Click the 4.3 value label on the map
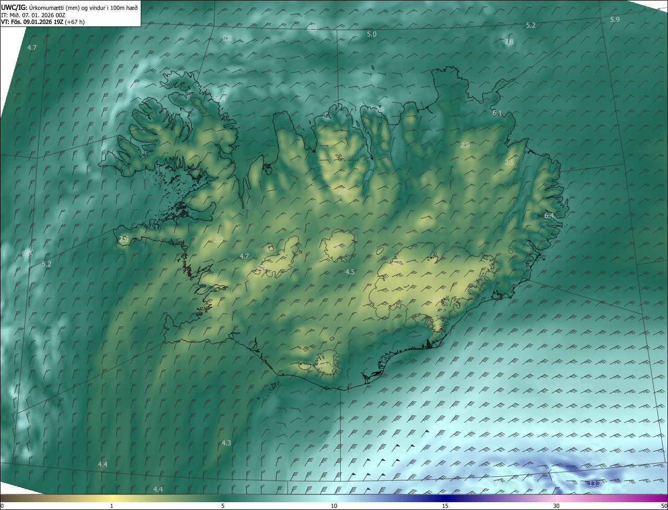 click(x=226, y=443)
